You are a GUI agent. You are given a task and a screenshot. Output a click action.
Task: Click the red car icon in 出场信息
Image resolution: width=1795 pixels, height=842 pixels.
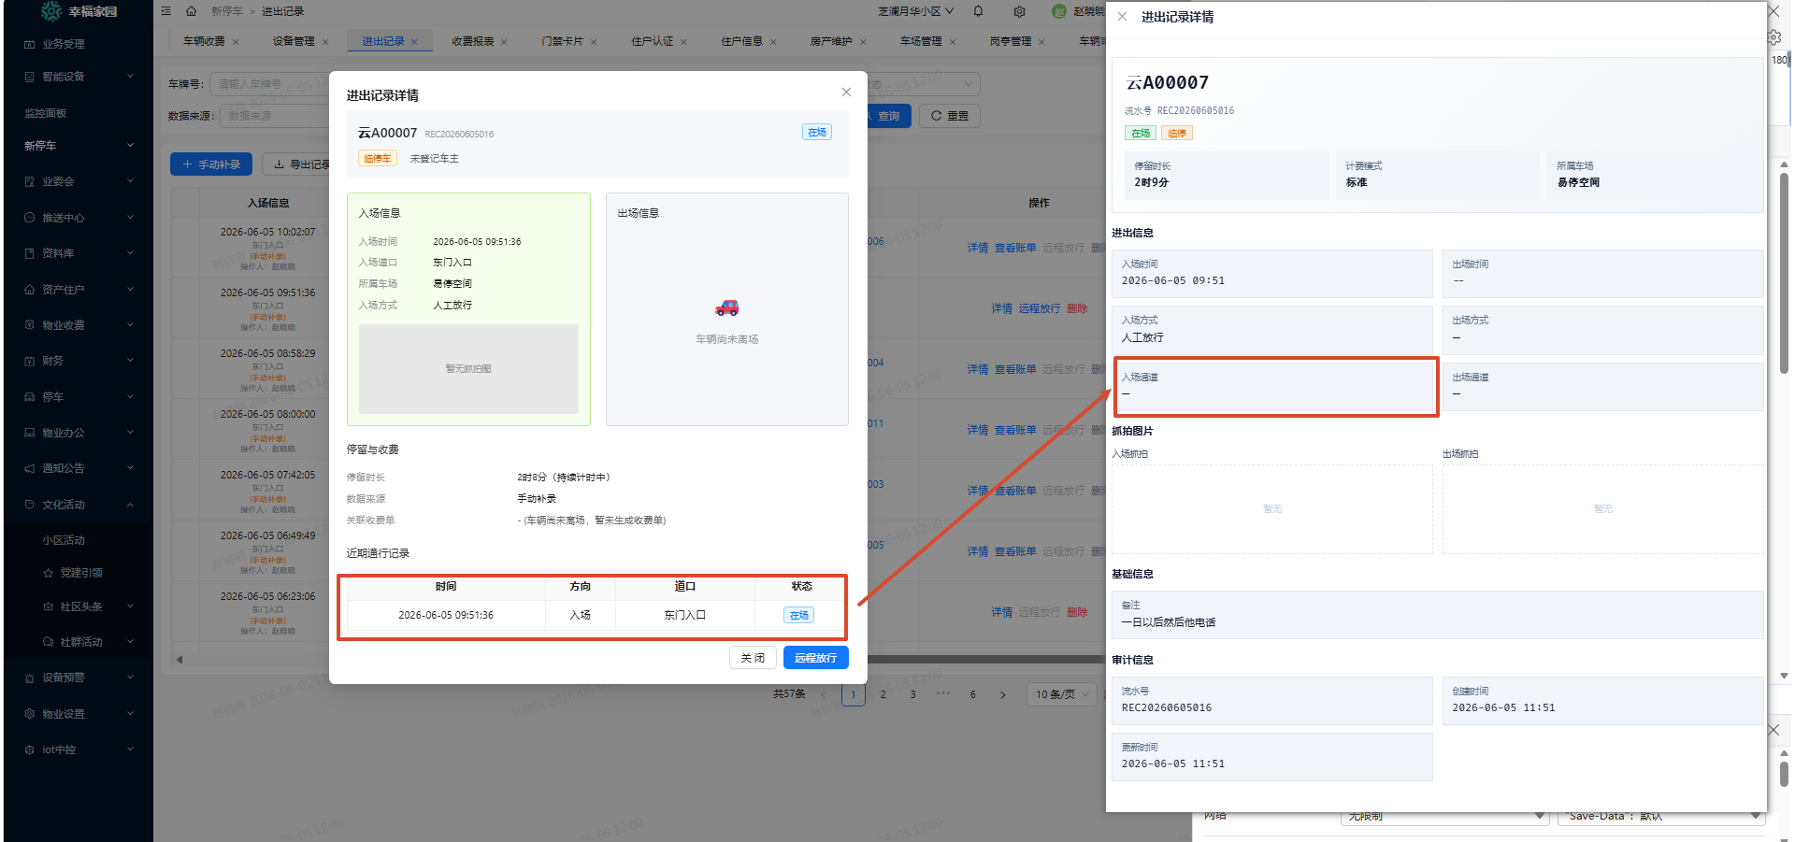726,307
